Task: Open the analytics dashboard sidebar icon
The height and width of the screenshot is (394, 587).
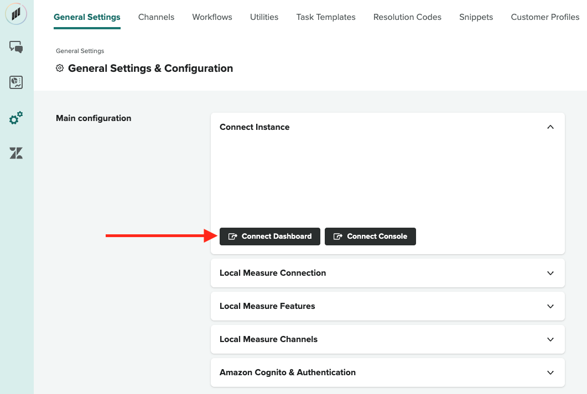Action: [x=16, y=82]
